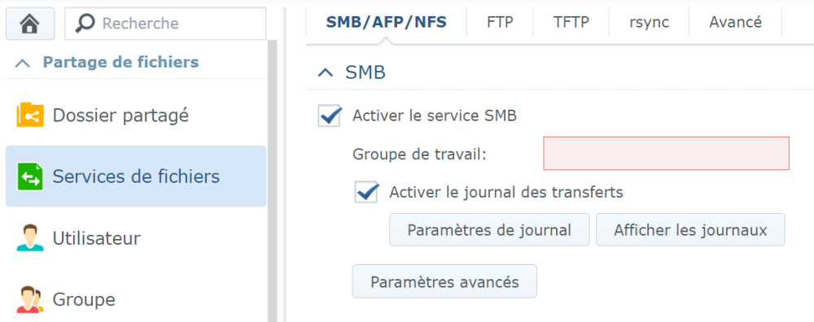Open the Paramètres avancés button
This screenshot has width=814, height=322.
point(444,281)
